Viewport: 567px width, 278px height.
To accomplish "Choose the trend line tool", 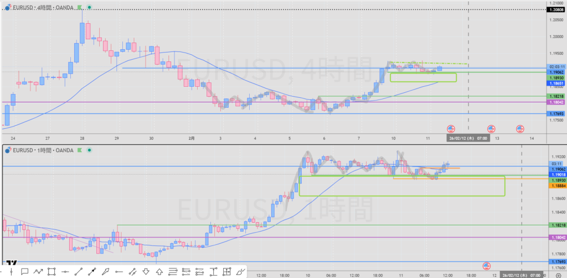I will click(79, 271).
